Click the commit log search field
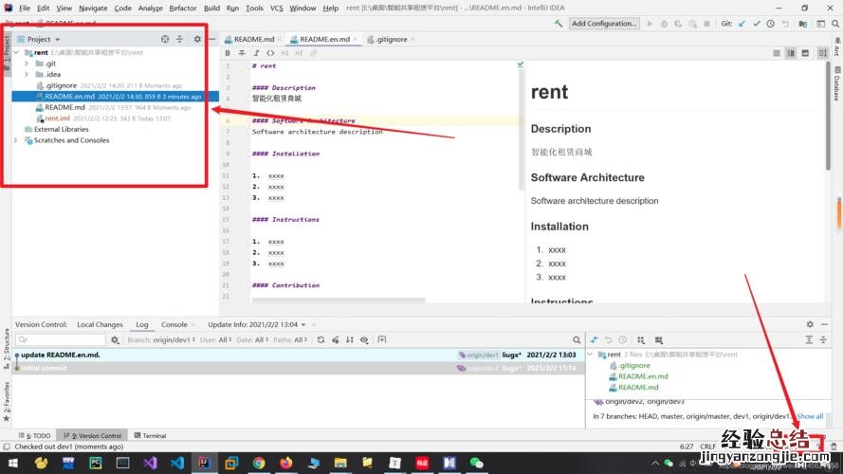 [63, 339]
